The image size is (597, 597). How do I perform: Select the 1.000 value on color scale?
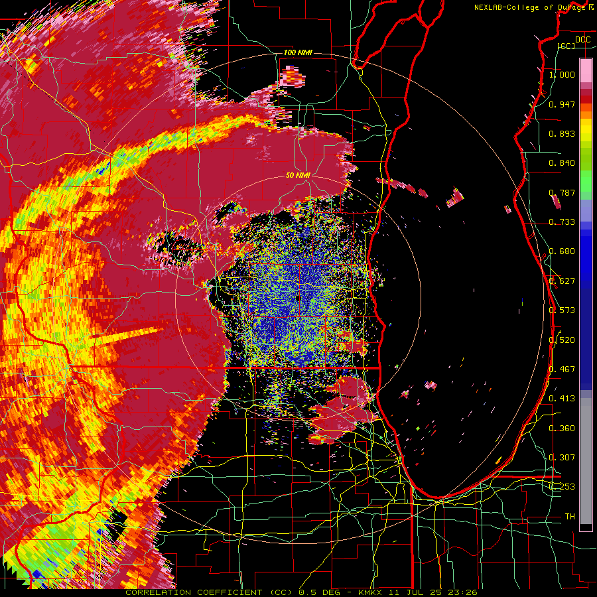point(562,74)
